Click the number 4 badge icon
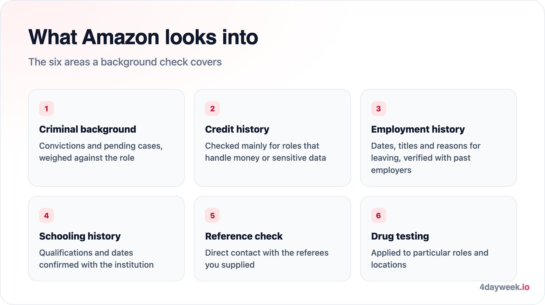 (46, 216)
